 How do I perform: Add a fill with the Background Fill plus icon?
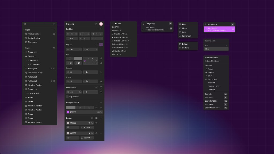tap(101, 103)
